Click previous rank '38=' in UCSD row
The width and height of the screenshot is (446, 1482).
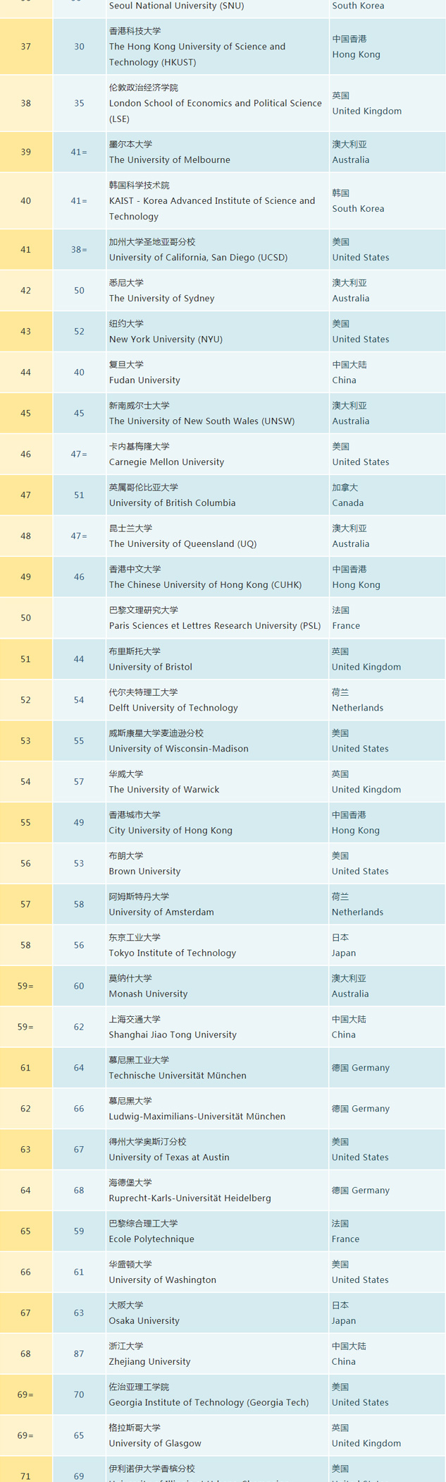tap(79, 250)
